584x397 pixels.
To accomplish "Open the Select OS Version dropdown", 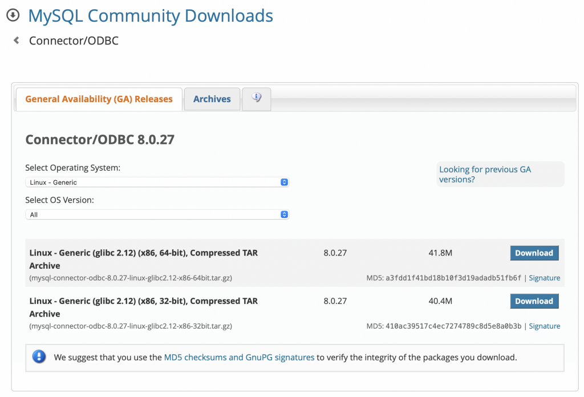I will point(157,214).
